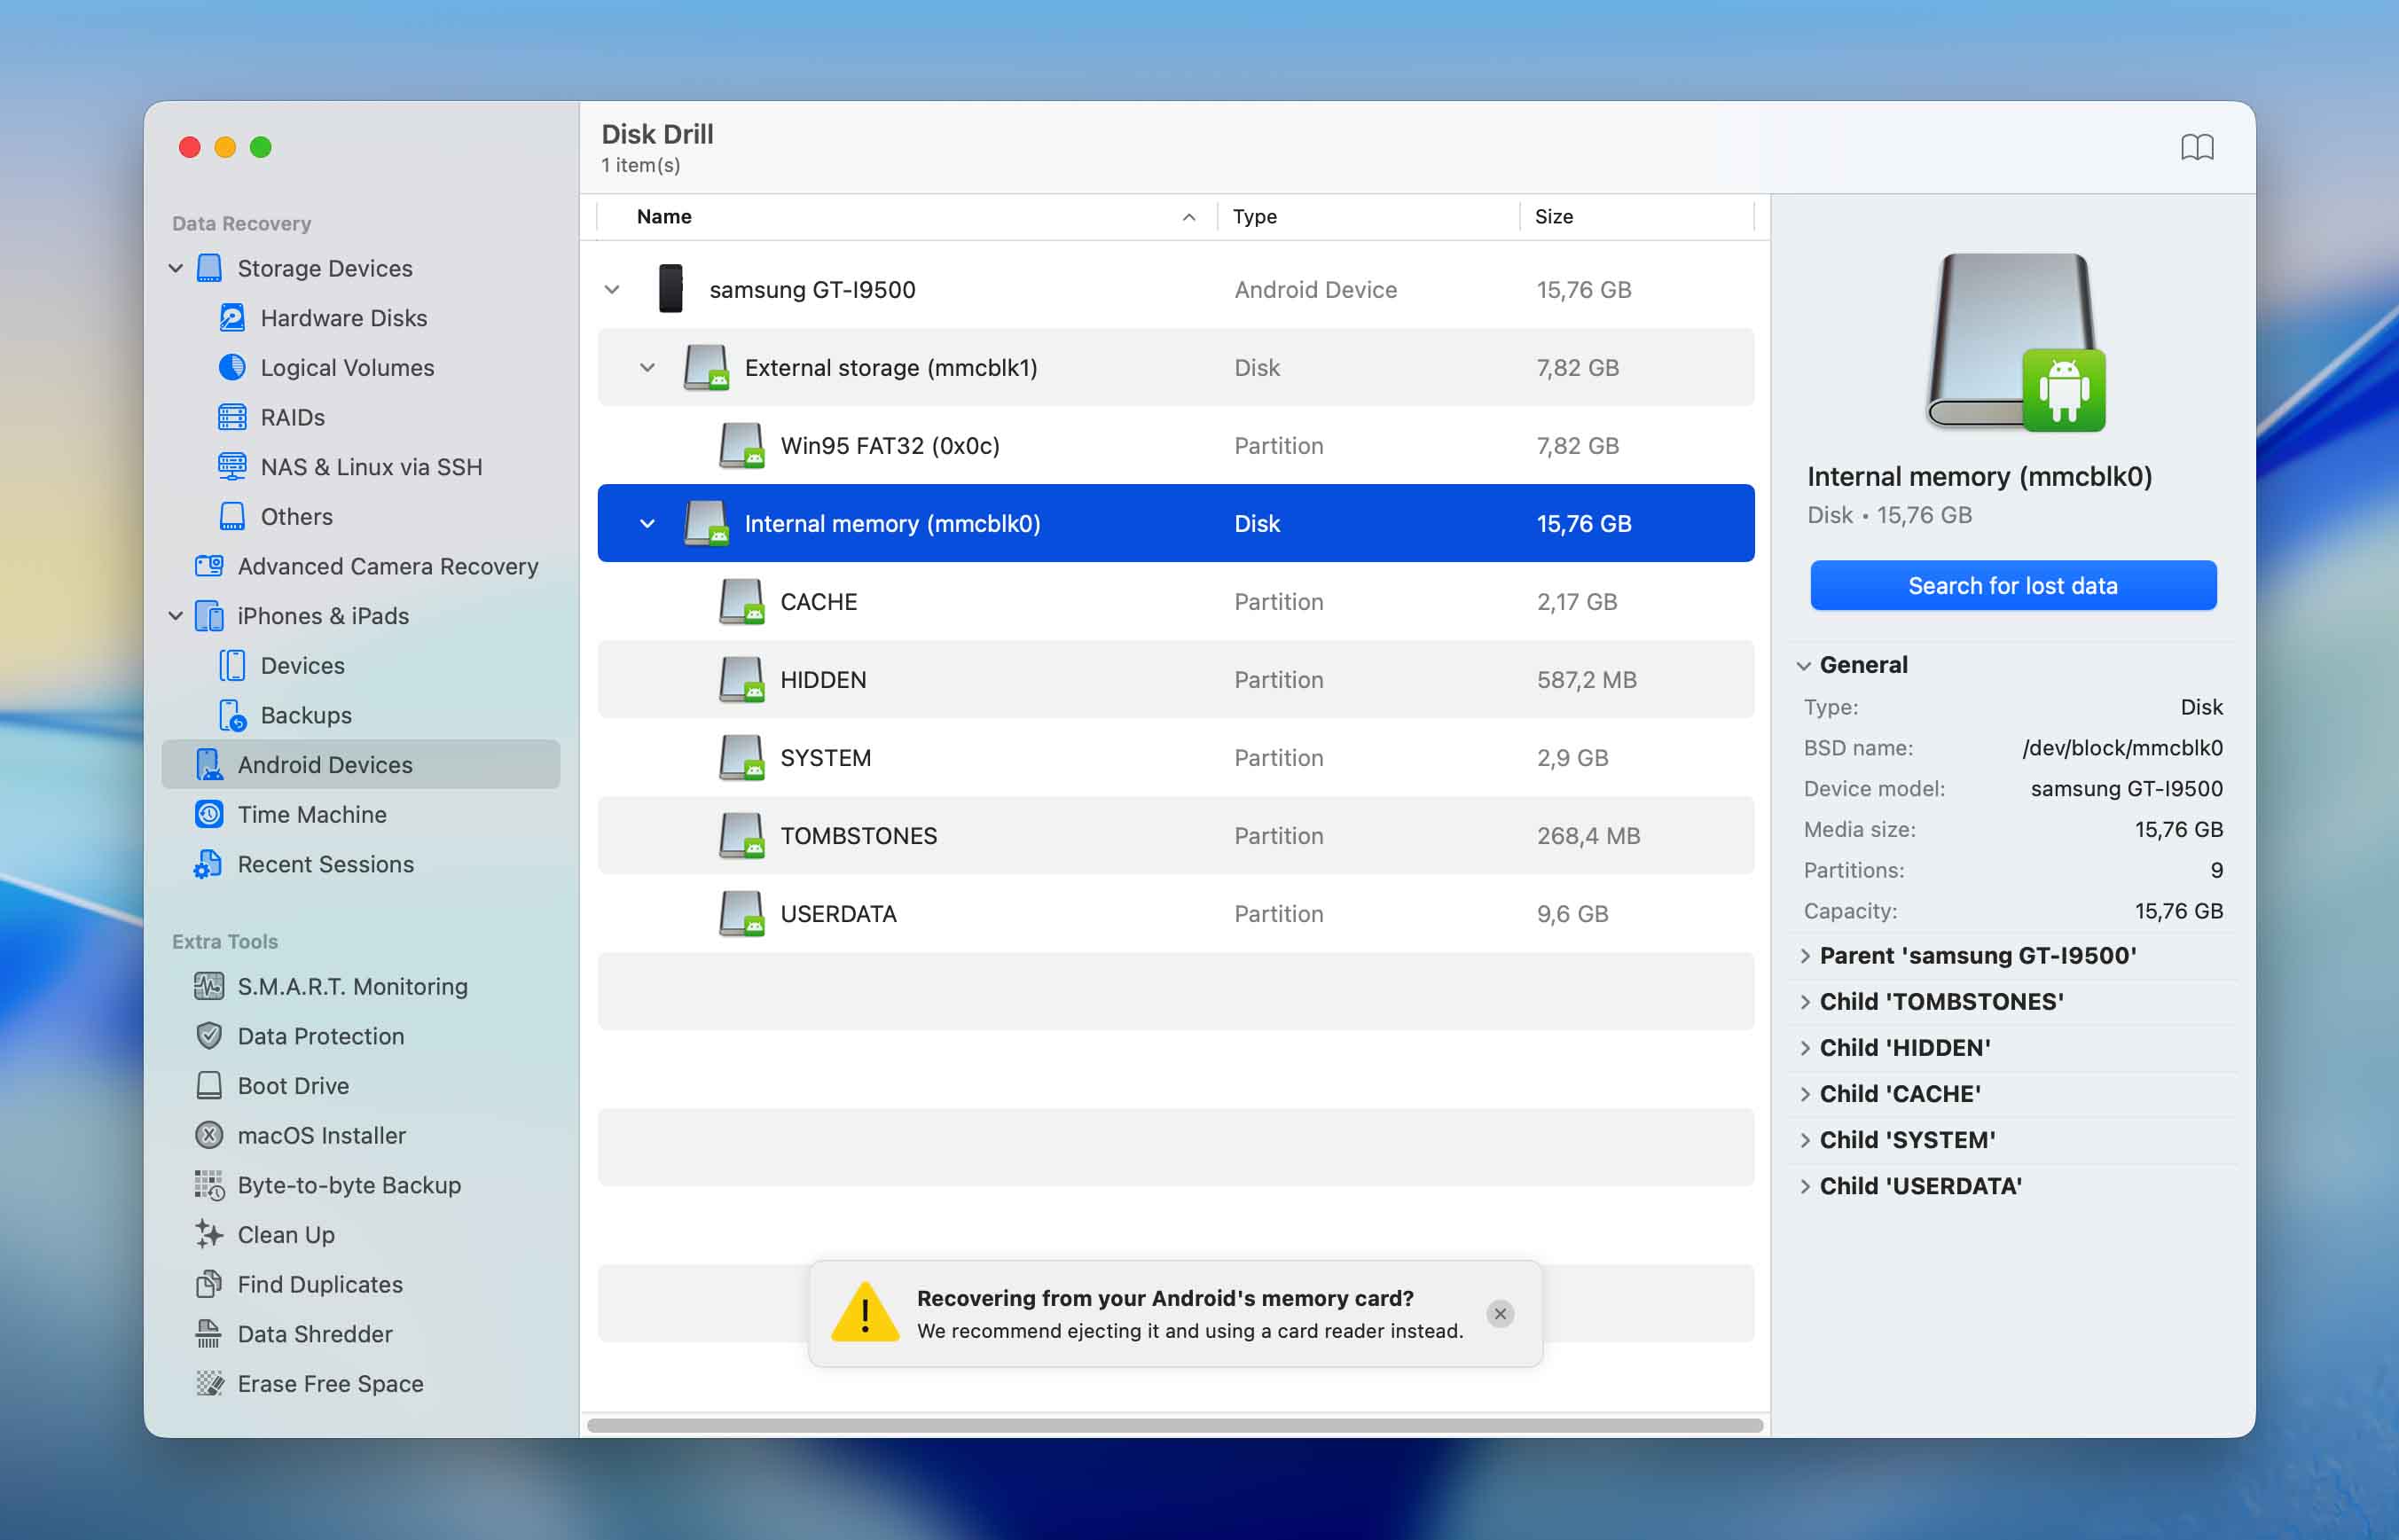Image resolution: width=2399 pixels, height=1540 pixels.
Task: Dismiss the memory card recommendation notice
Action: 1500,1313
